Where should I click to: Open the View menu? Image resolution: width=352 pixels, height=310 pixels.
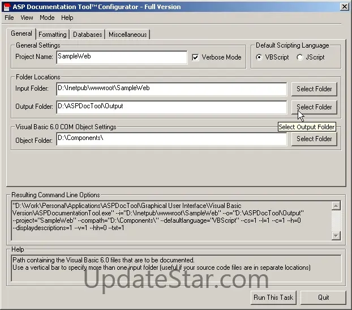27,18
